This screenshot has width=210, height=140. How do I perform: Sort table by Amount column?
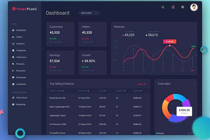pos(137,91)
